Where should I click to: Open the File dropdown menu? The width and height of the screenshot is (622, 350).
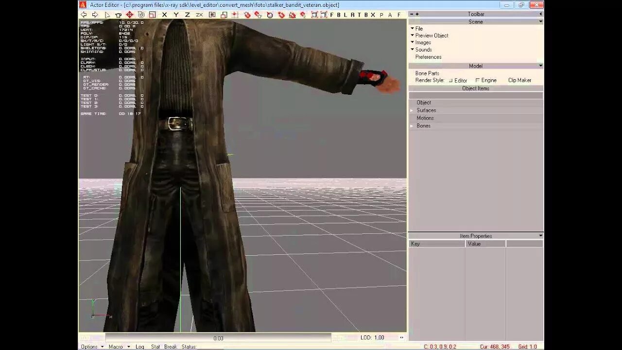pyautogui.click(x=417, y=29)
